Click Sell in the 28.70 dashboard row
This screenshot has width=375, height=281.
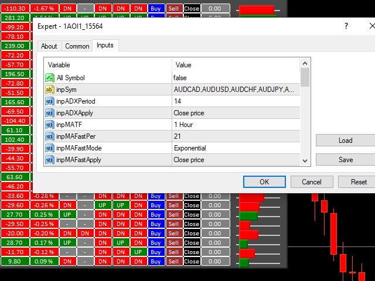click(173, 242)
